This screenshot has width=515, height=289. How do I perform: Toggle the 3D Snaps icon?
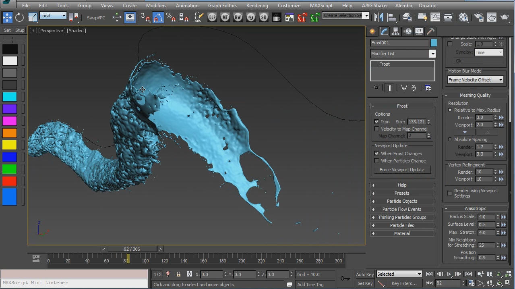(145, 17)
